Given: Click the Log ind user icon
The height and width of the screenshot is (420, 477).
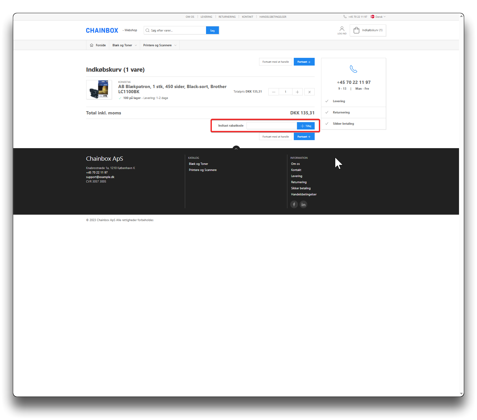Looking at the screenshot, I should tap(342, 29).
